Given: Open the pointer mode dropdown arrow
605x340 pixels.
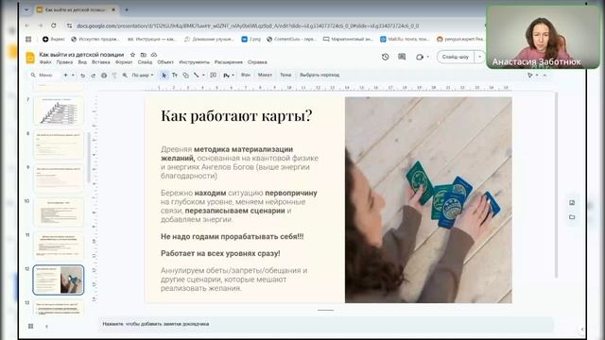Looking at the screenshot, I should (537, 76).
